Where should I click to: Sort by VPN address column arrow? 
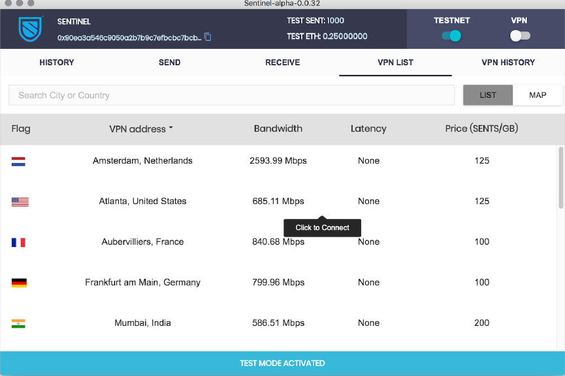tap(170, 128)
